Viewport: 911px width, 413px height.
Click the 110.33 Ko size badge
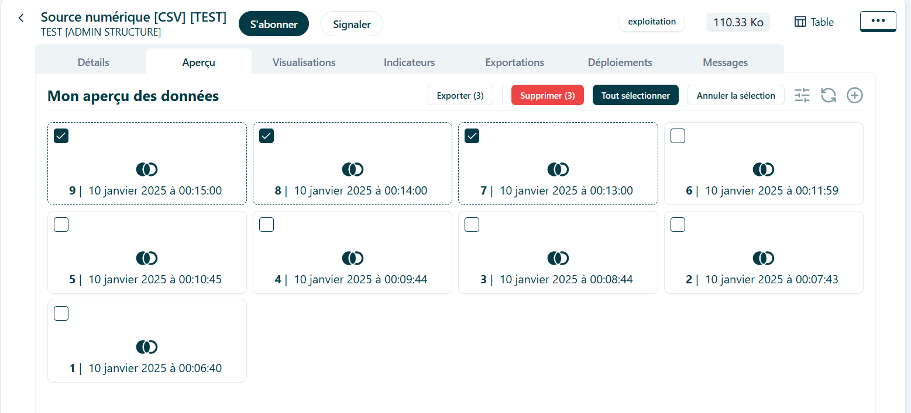tap(738, 22)
